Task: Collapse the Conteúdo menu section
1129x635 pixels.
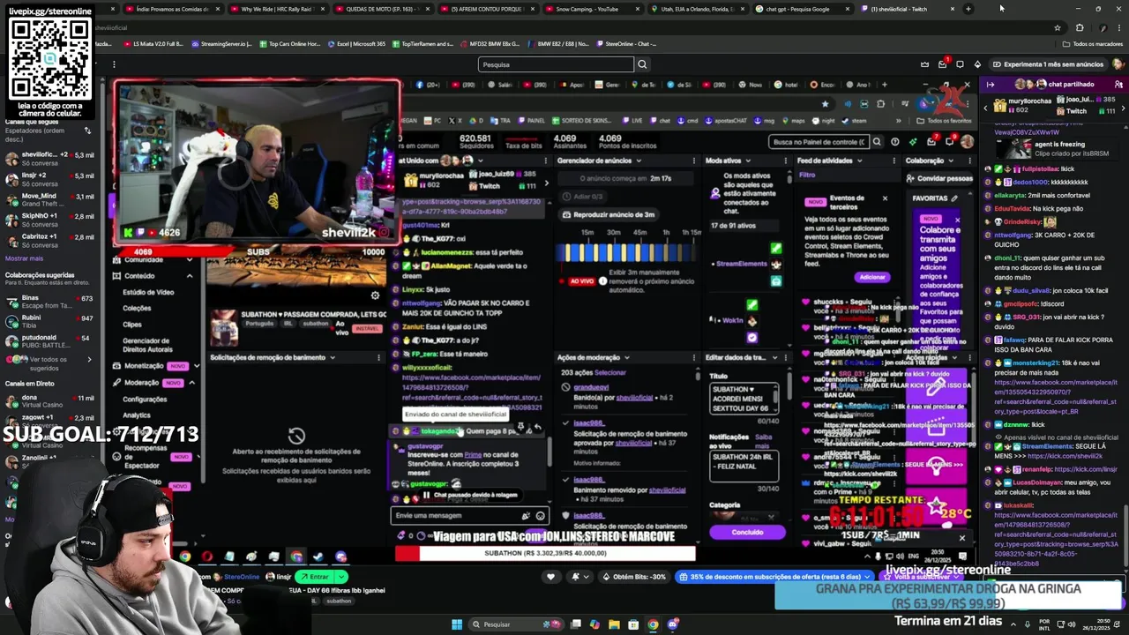Action: pos(190,275)
